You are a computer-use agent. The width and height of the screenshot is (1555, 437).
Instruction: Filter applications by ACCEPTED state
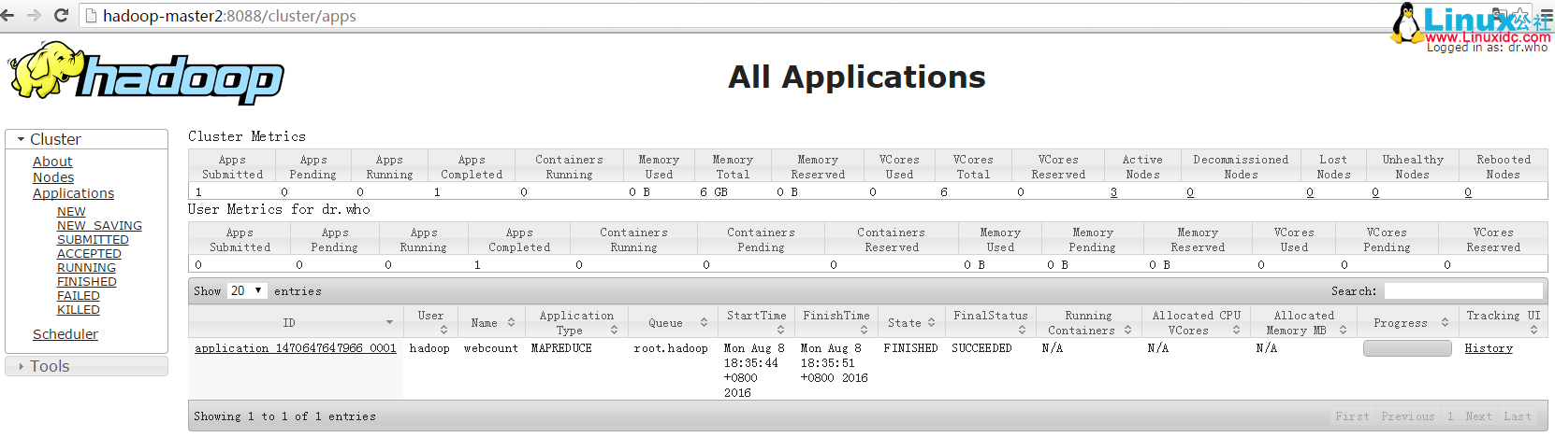pos(89,254)
